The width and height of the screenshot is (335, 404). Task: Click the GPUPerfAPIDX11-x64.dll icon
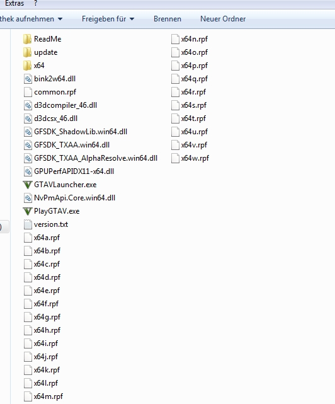[28, 171]
